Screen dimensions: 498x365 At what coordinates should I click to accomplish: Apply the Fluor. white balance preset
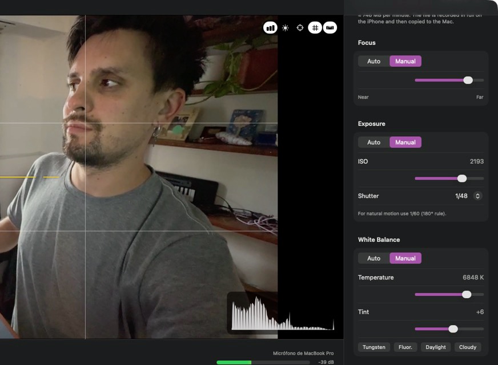(x=405, y=347)
